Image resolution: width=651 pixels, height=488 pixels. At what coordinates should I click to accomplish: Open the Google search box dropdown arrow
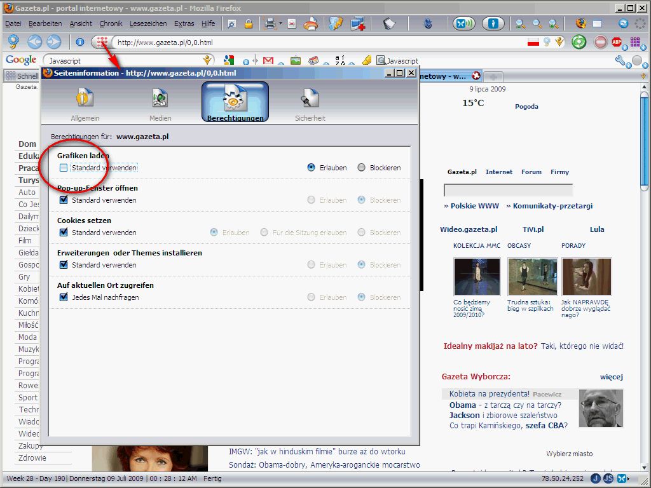click(207, 60)
